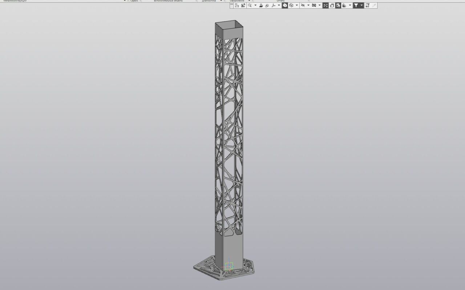Open the Оформление panel label

(x=237, y=1)
